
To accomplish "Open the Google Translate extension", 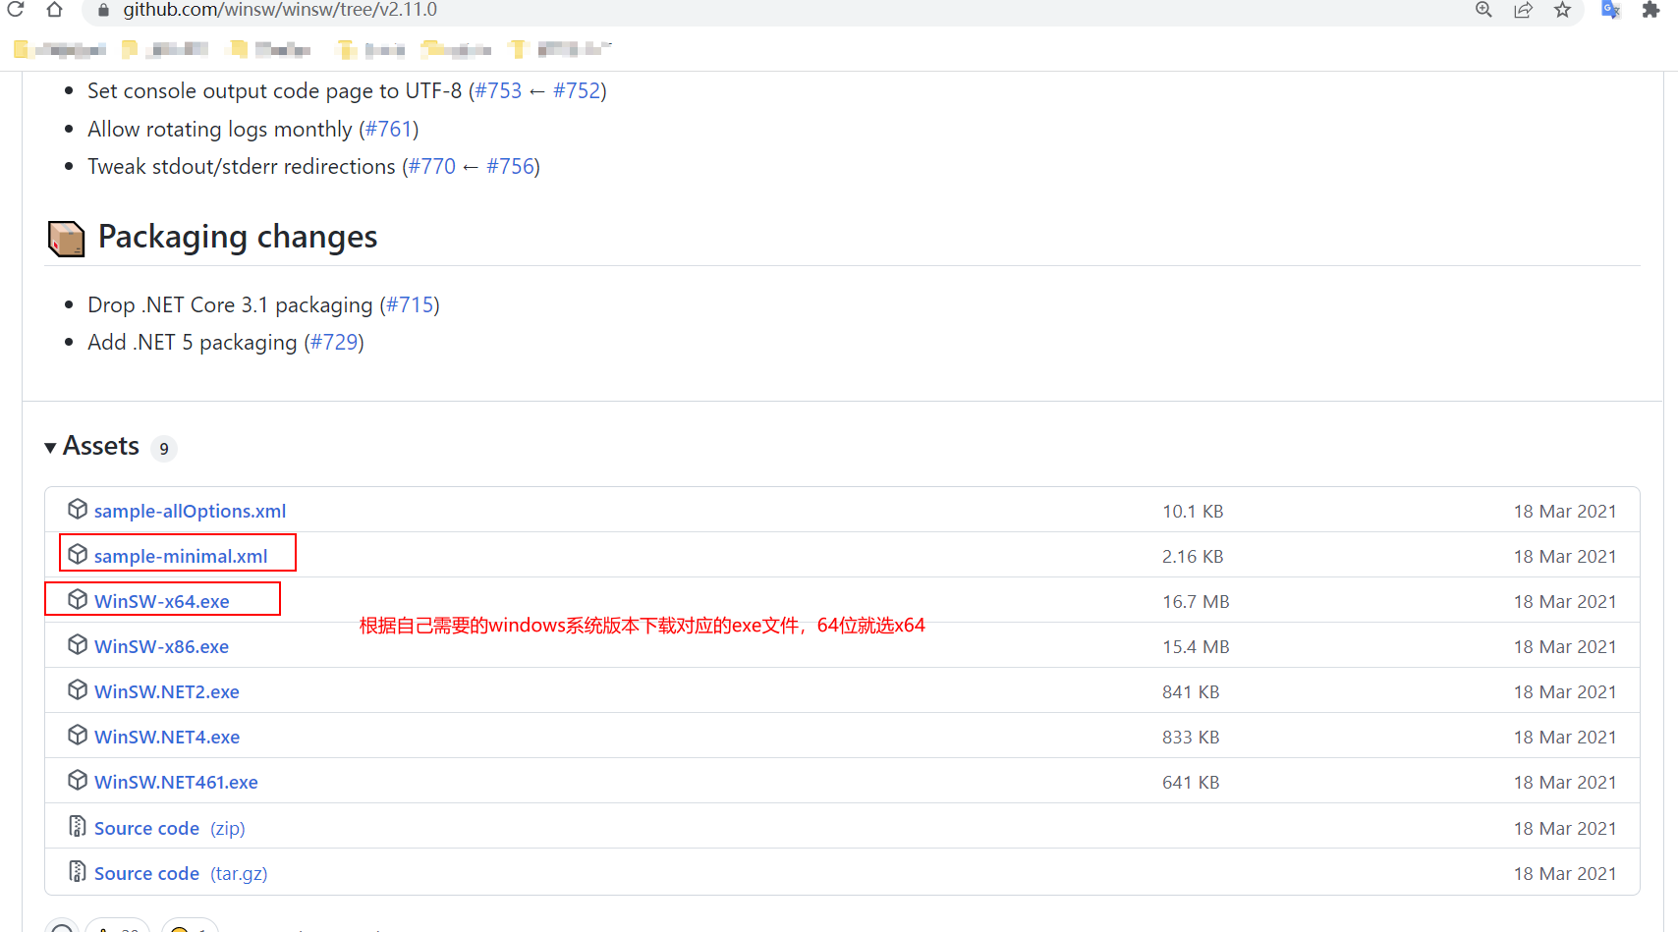I will 1610,10.
